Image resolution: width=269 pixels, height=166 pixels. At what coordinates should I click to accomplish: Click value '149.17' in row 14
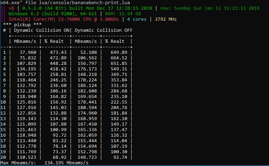(x=119, y=124)
